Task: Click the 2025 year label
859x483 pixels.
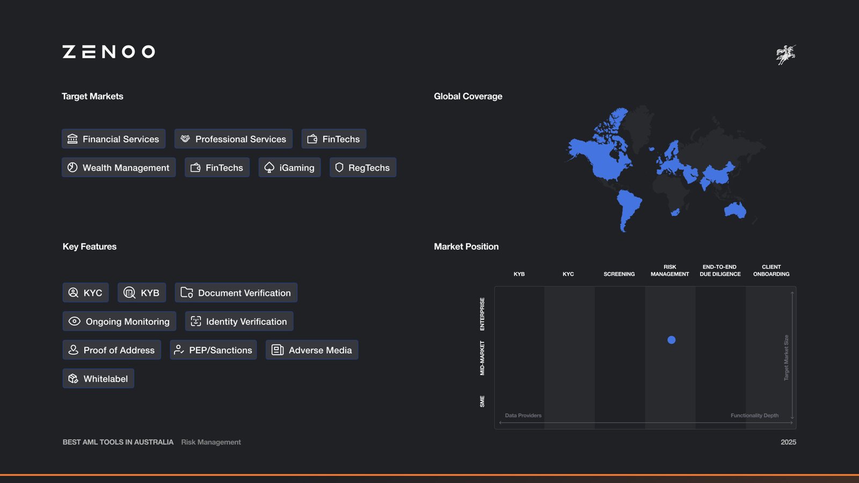Action: 788,442
